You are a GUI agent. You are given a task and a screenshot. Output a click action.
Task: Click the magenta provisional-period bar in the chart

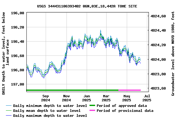pyautogui.click(x=130, y=90)
